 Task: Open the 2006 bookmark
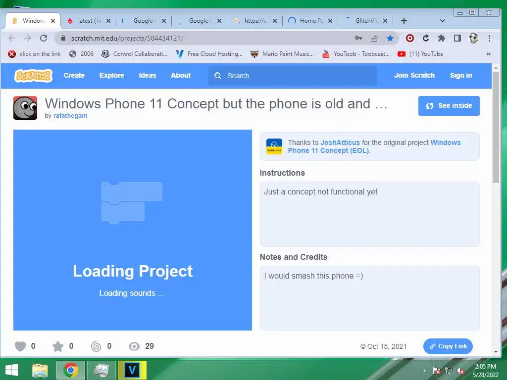coord(82,54)
